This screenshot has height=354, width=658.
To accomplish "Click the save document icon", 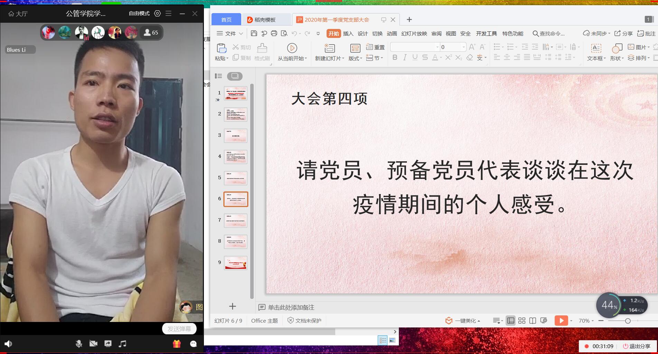I will 254,33.
